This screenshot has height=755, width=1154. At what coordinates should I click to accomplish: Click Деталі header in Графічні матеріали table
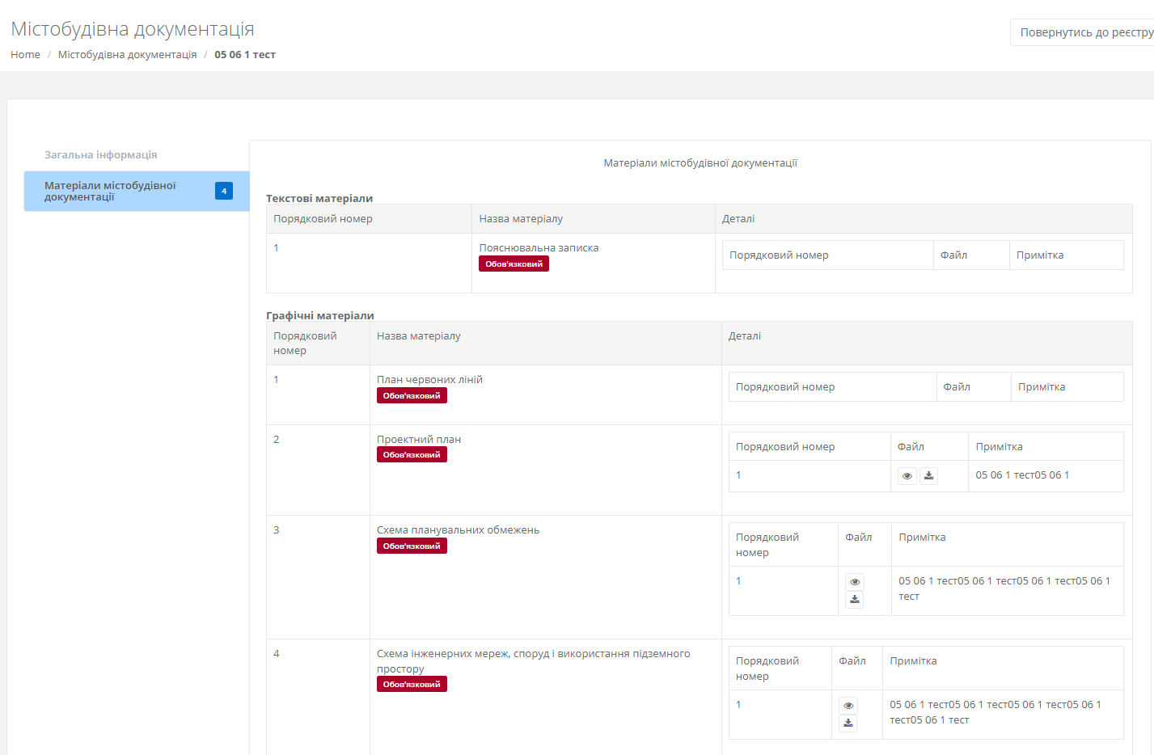pos(744,336)
